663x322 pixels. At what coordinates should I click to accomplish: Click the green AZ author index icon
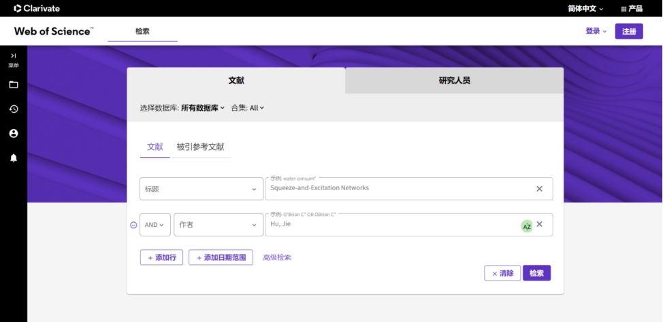pos(526,227)
